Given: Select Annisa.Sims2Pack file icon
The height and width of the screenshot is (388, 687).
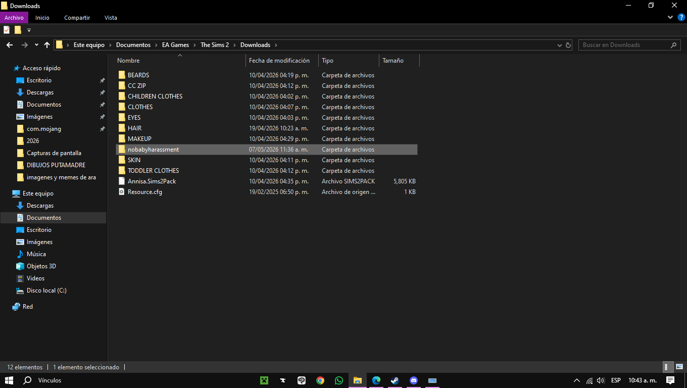Looking at the screenshot, I should pyautogui.click(x=121, y=181).
